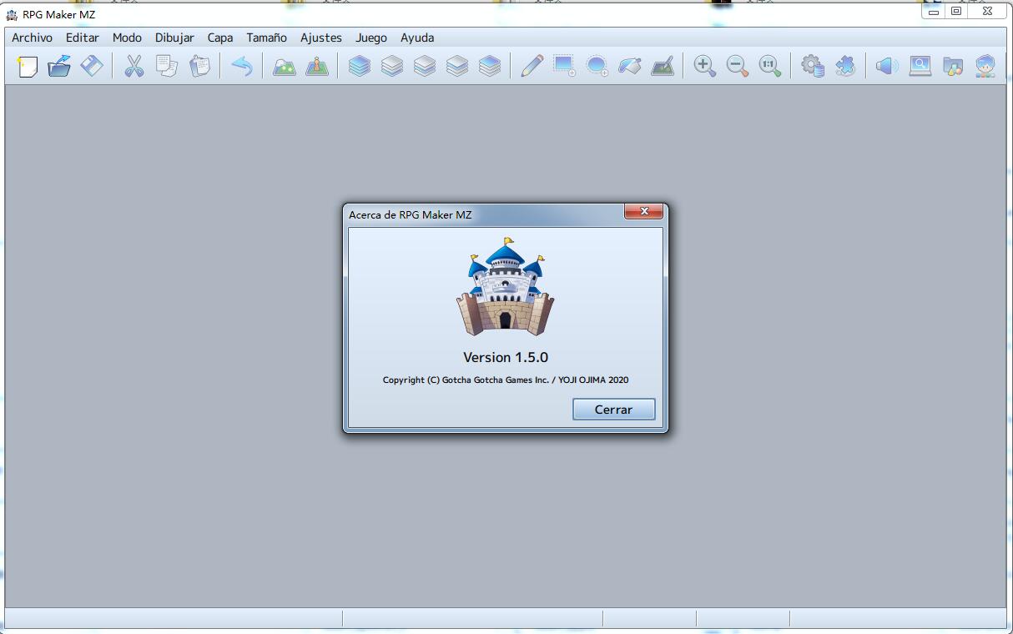Open Plugin Manager puzzle piece icon
1013x634 pixels.
point(845,66)
